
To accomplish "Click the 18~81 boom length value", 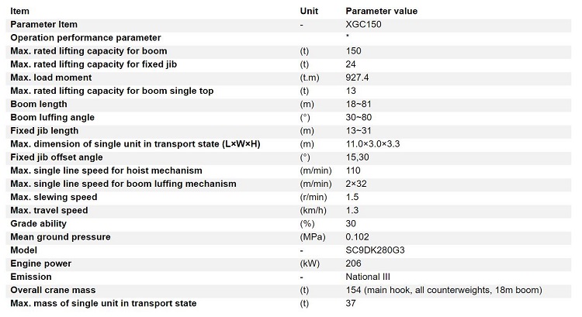I will [x=359, y=104].
